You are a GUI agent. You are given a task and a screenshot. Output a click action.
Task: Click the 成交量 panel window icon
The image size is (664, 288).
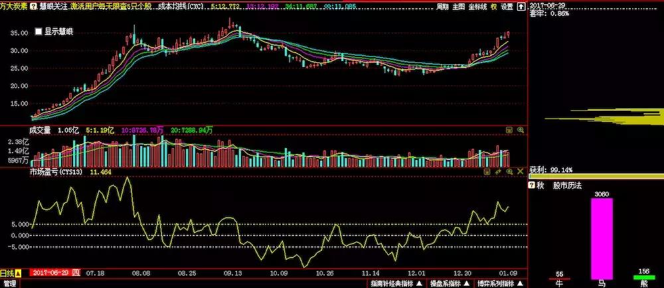[x=509, y=131]
